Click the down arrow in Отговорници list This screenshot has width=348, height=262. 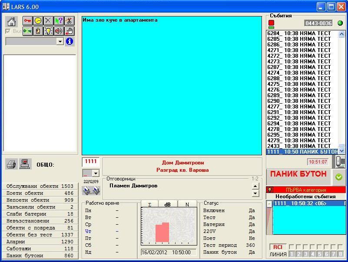point(255,193)
